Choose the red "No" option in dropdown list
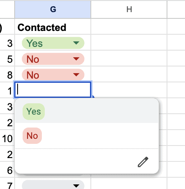The image size is (185, 189). point(32,135)
